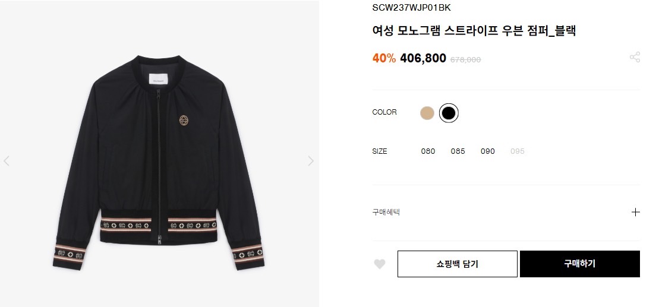Expand the 구매혜택 section with the plus icon
This screenshot has width=659, height=307.
(x=635, y=212)
